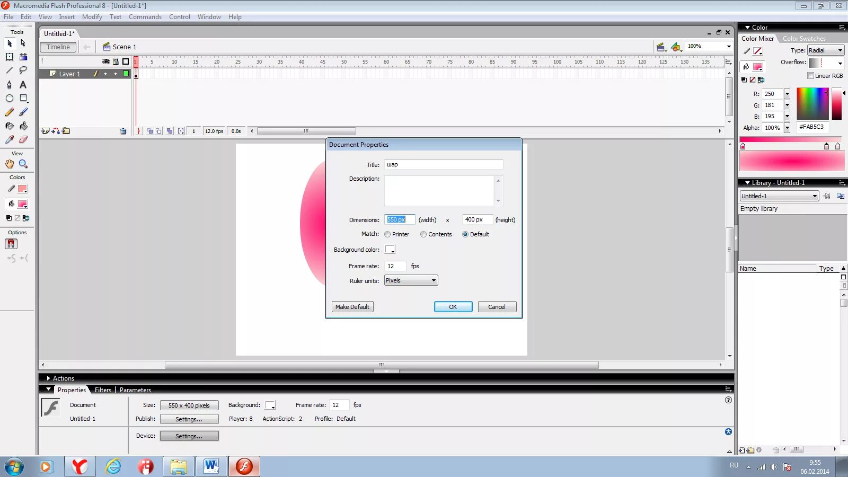Enable the Linear RGB checkbox
848x477 pixels.
[x=810, y=76]
